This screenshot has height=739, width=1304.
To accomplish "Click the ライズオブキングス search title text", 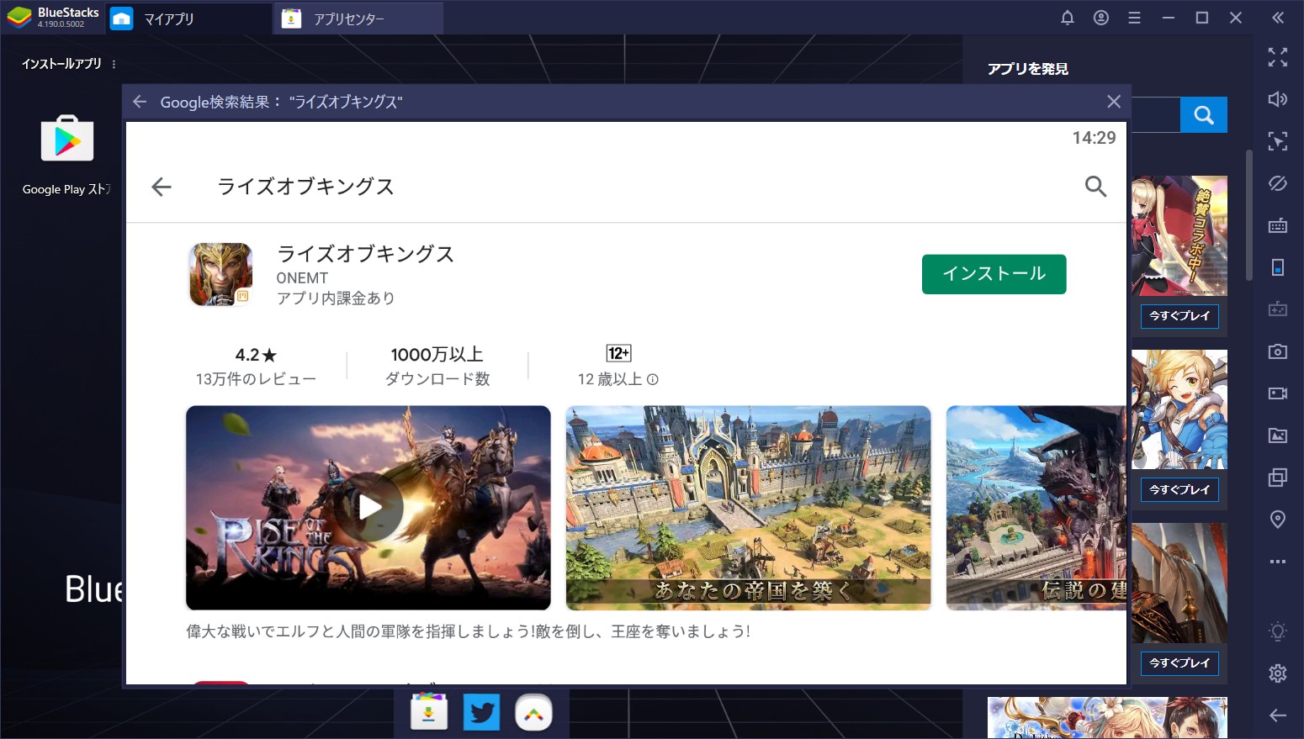I will coord(306,187).
